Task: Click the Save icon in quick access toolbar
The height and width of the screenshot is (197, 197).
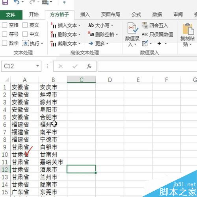Action: pyautogui.click(x=5, y=2)
